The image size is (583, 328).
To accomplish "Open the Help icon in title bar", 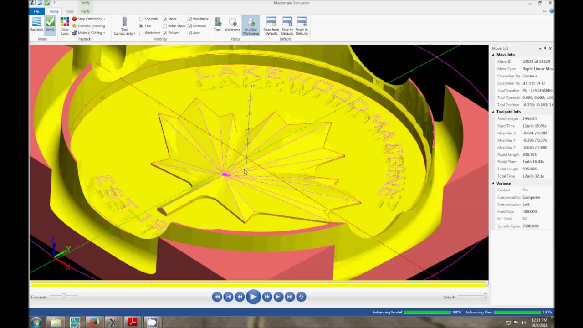I will click(551, 11).
